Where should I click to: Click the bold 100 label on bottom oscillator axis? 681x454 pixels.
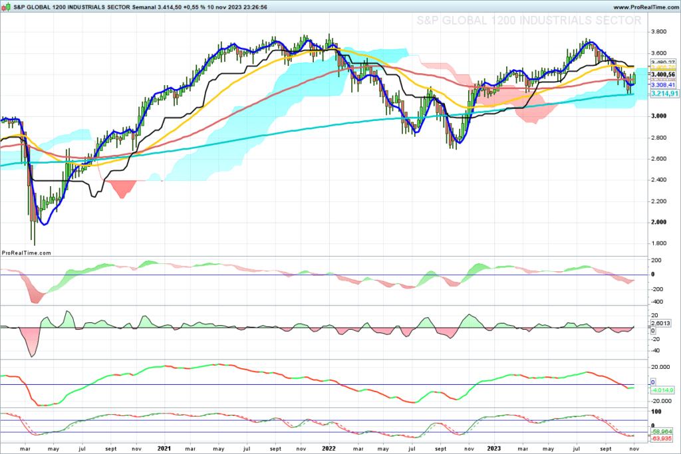click(656, 411)
